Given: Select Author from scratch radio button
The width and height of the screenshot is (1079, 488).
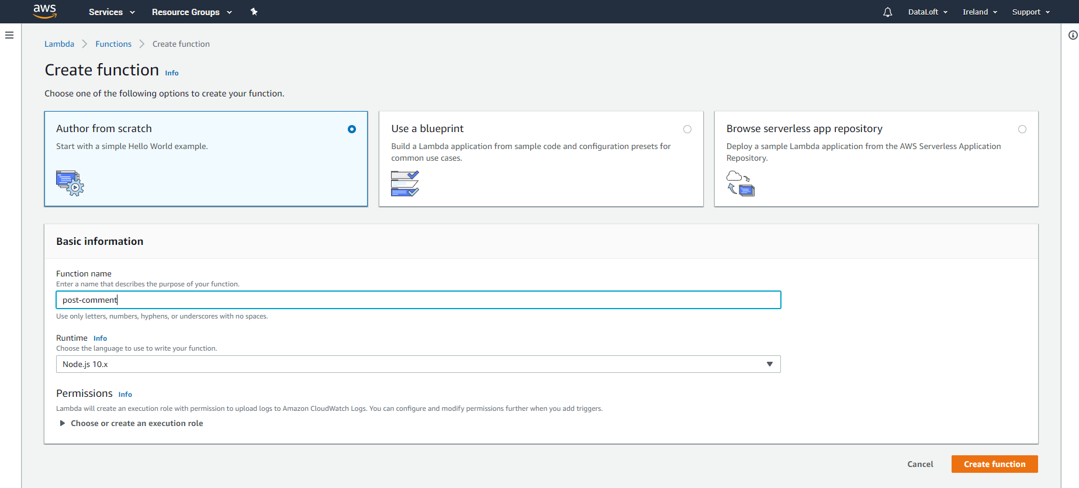Looking at the screenshot, I should click(x=352, y=129).
